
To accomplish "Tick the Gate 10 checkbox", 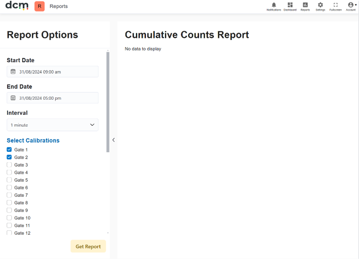I will (x=9, y=218).
